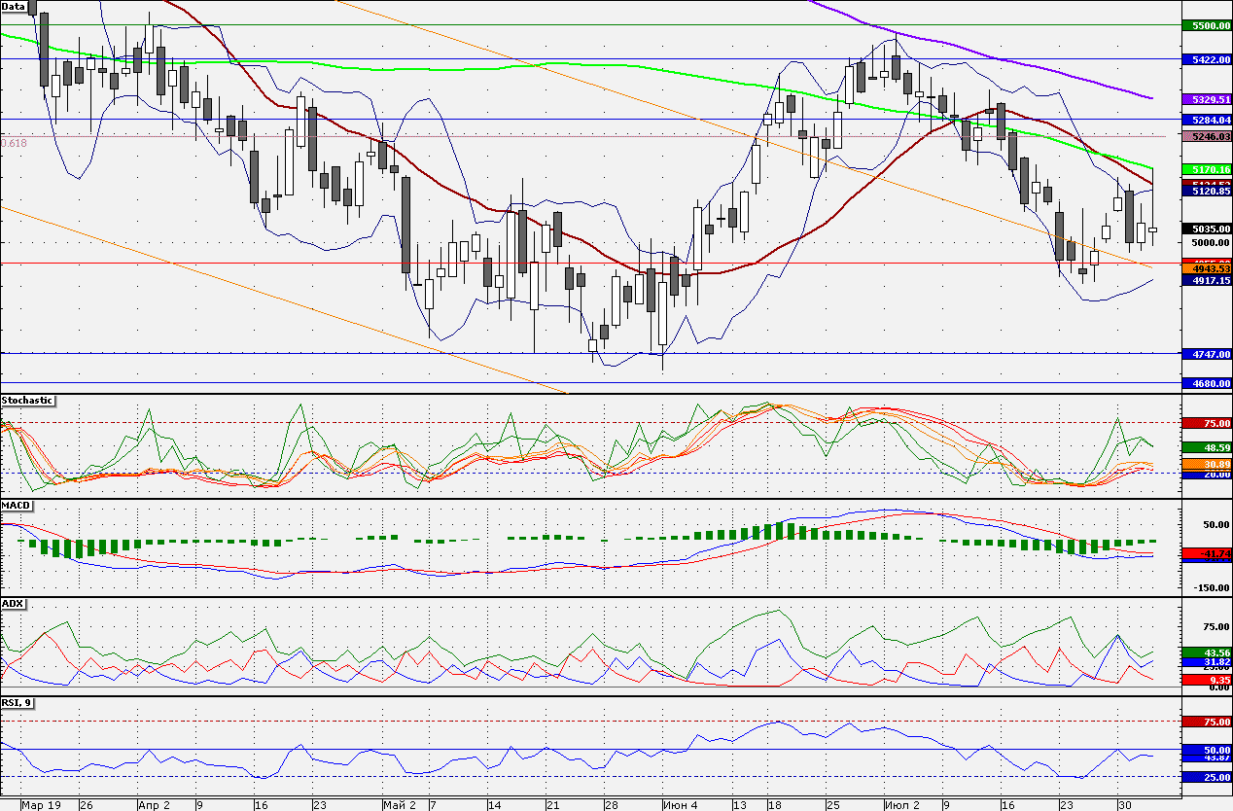Screen dimensions: 1233x811
Task: Select the MACD 50.00 axis value
Action: point(1216,524)
